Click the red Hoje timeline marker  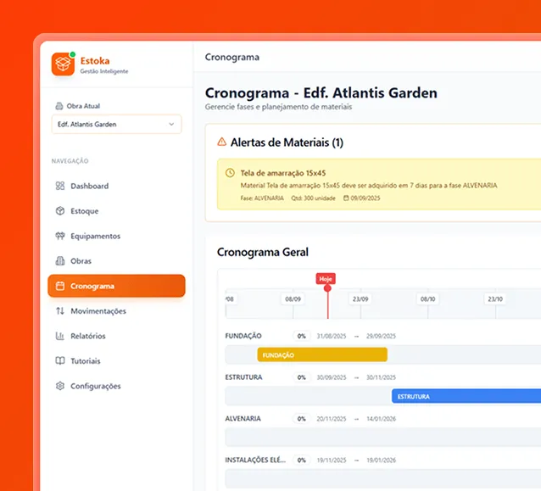click(x=326, y=278)
